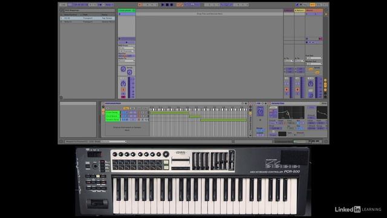
Task: Toggle B Return track activator
Action: pos(298,90)
